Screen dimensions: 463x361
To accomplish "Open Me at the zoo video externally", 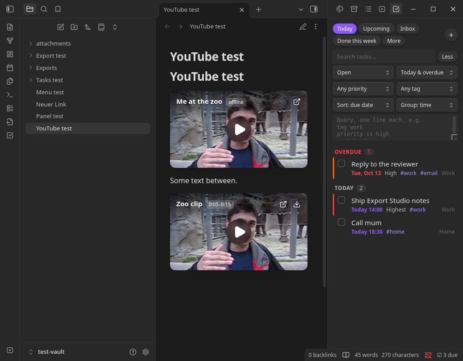I will coord(297,102).
